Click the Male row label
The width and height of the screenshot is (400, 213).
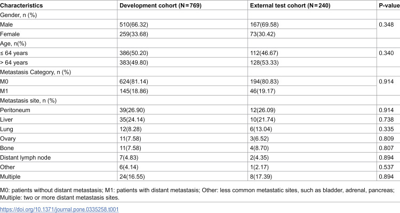[x=6, y=25]
